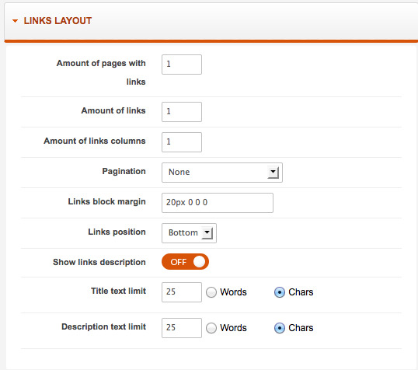This screenshot has width=418, height=370.
Task: Select Chars for Description text limit
Action: point(280,328)
